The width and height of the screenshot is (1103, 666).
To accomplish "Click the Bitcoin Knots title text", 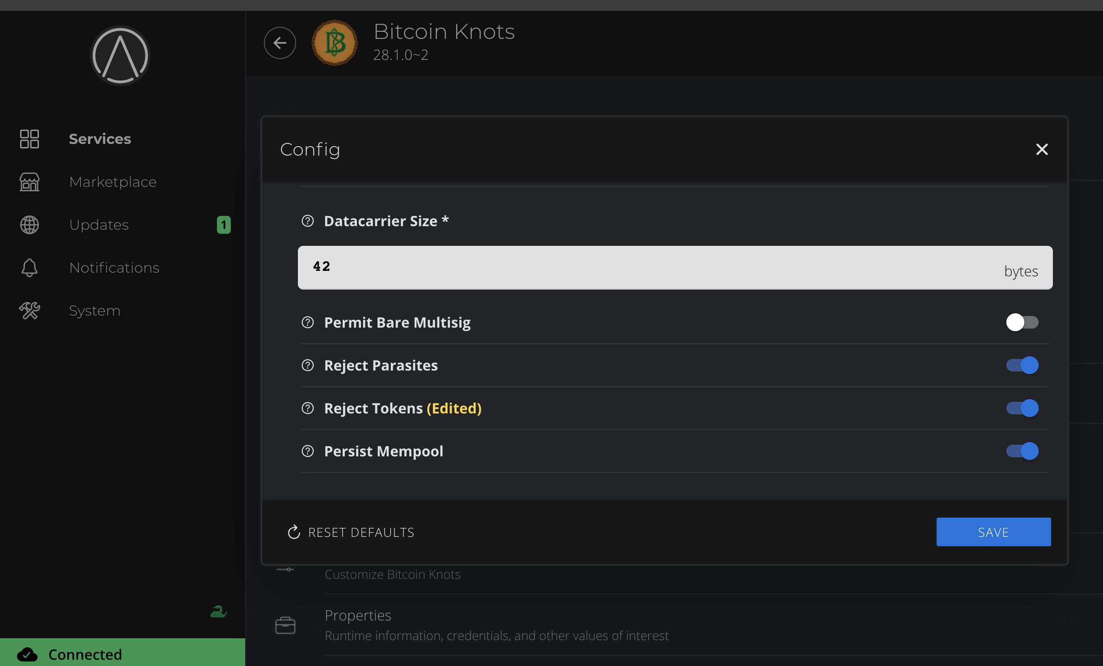I will pyautogui.click(x=444, y=32).
